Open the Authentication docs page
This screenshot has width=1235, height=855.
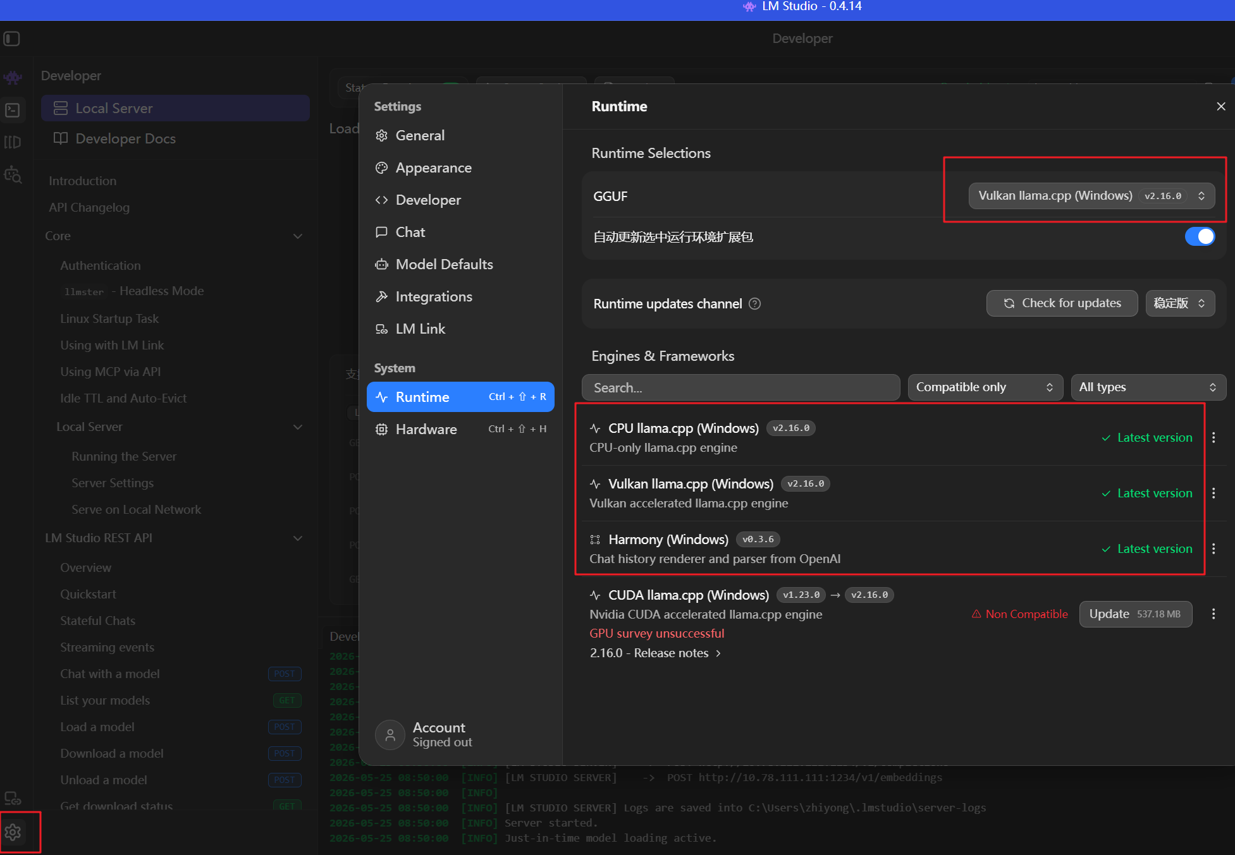[x=101, y=265]
